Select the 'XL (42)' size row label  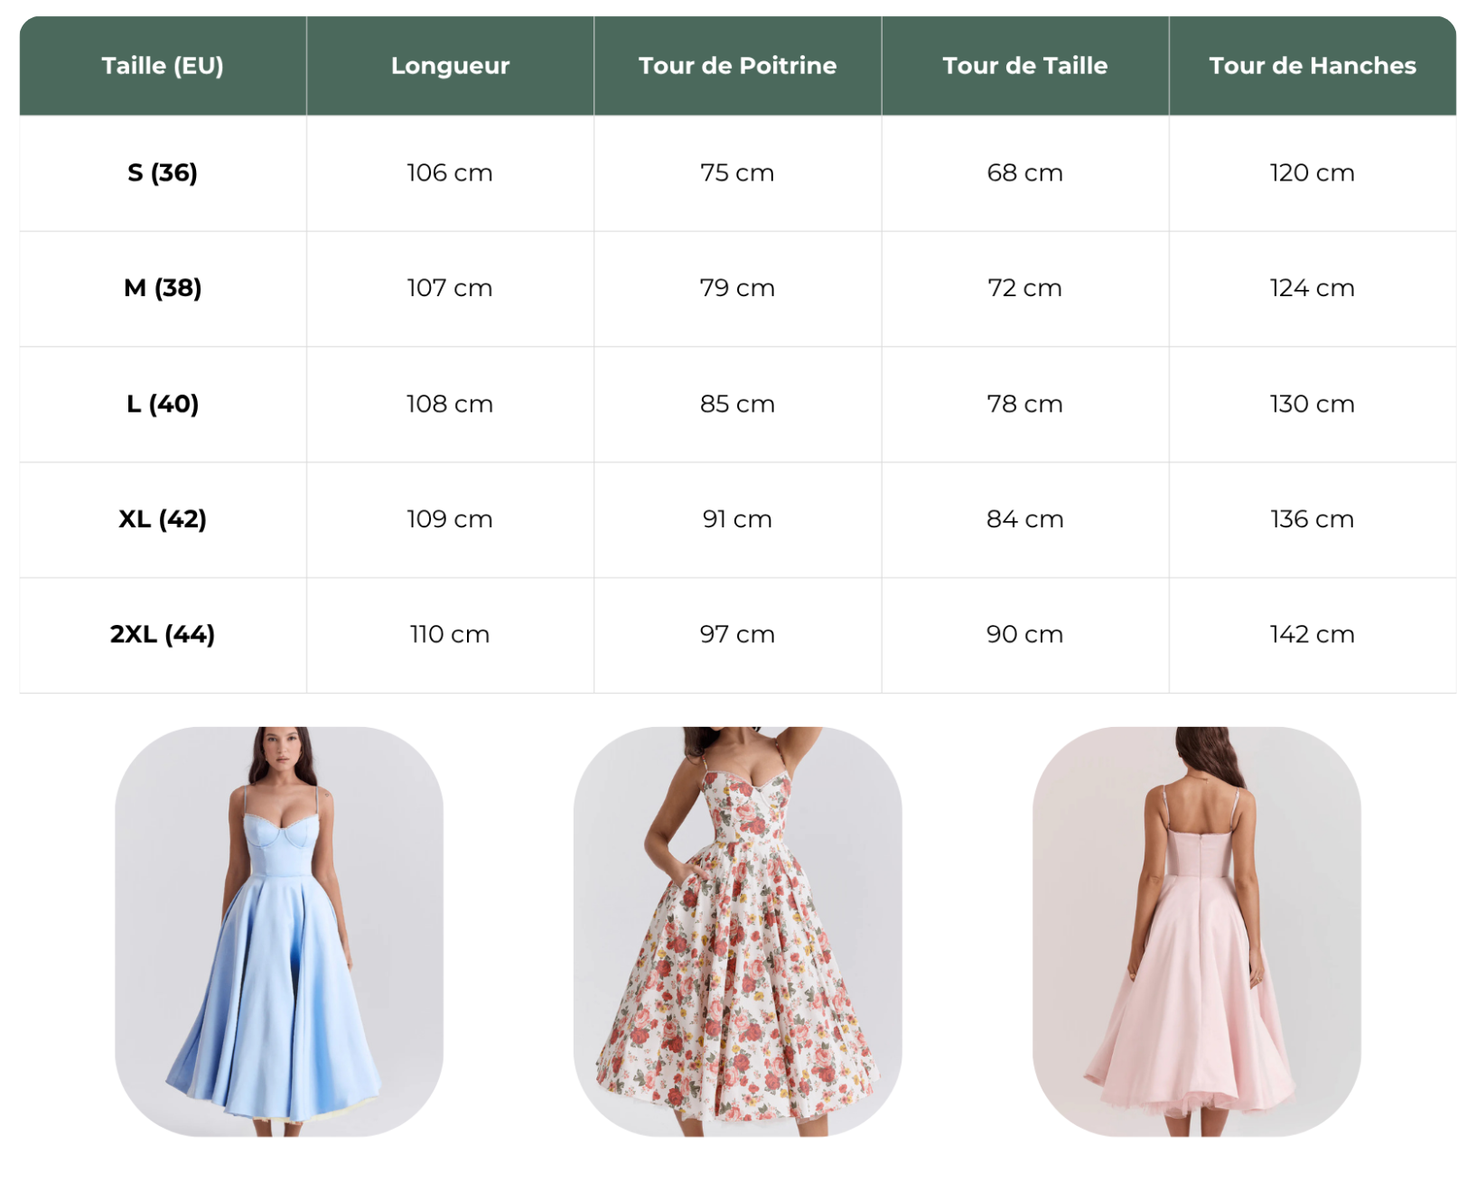[163, 519]
